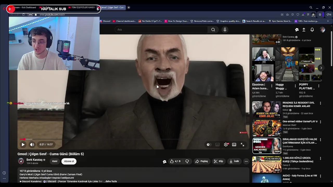Image resolution: width=333 pixels, height=187 pixels.
Task: Open browser AI assistant button
Action: tap(329, 15)
